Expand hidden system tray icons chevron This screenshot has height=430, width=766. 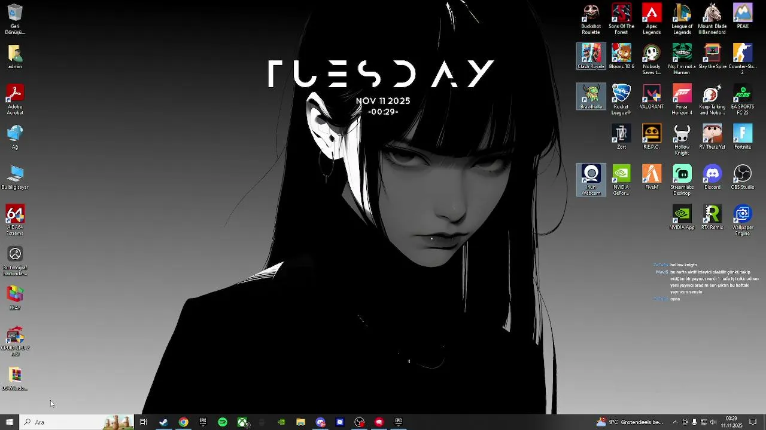pyautogui.click(x=675, y=422)
